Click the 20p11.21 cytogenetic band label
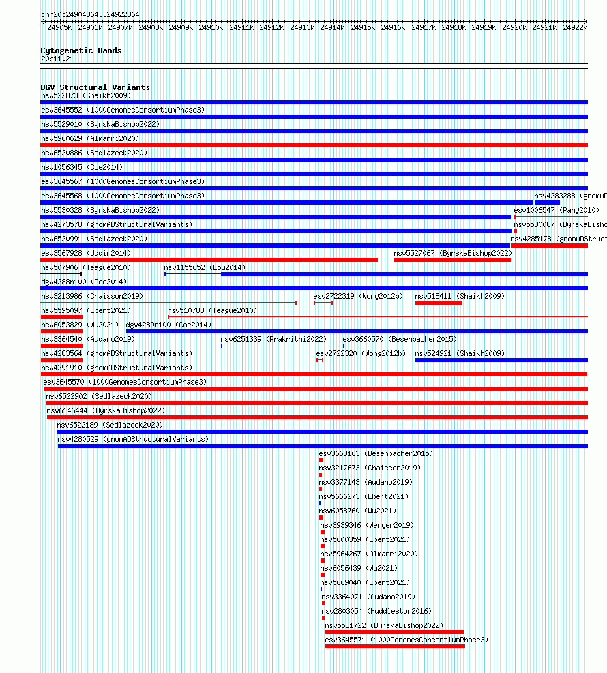The width and height of the screenshot is (607, 673). coord(57,59)
